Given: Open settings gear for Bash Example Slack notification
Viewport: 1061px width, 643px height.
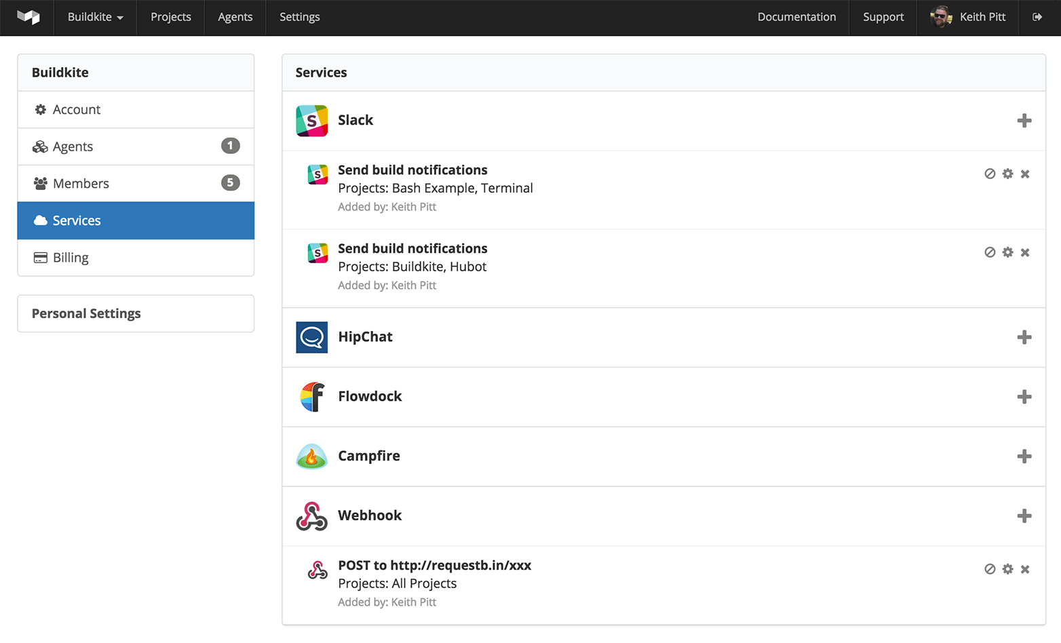Looking at the screenshot, I should (x=1007, y=174).
